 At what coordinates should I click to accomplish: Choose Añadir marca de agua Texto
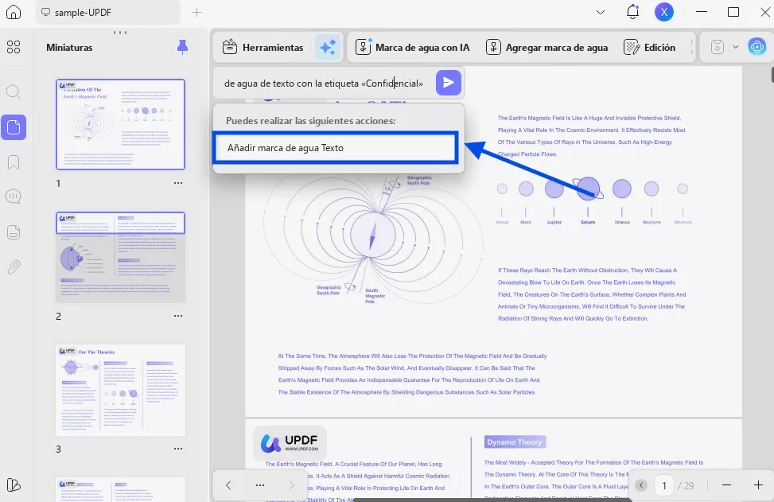point(336,148)
